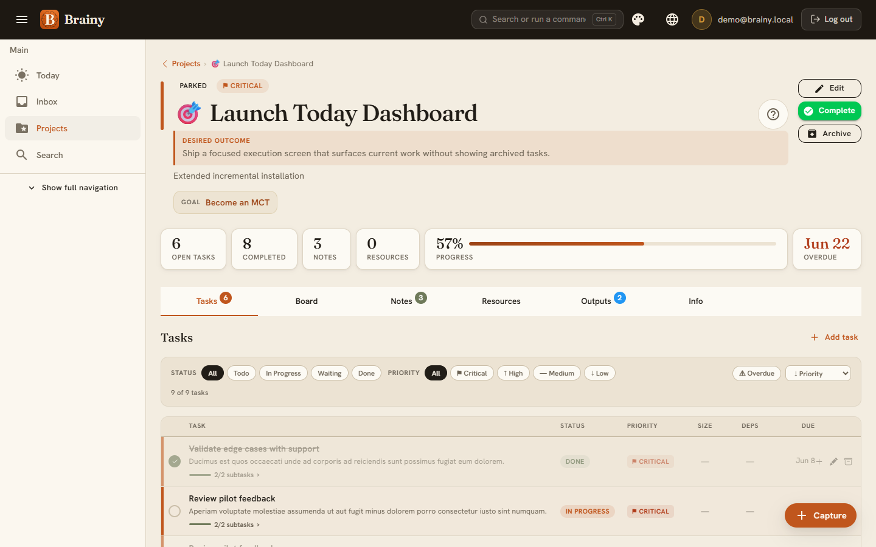Image resolution: width=876 pixels, height=547 pixels.
Task: Expand Show full navigation
Action: coord(73,188)
